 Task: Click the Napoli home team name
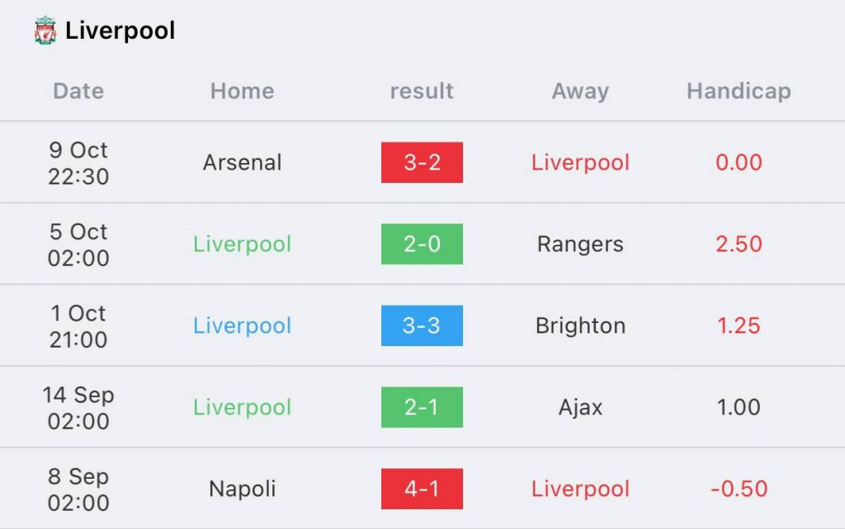243,489
